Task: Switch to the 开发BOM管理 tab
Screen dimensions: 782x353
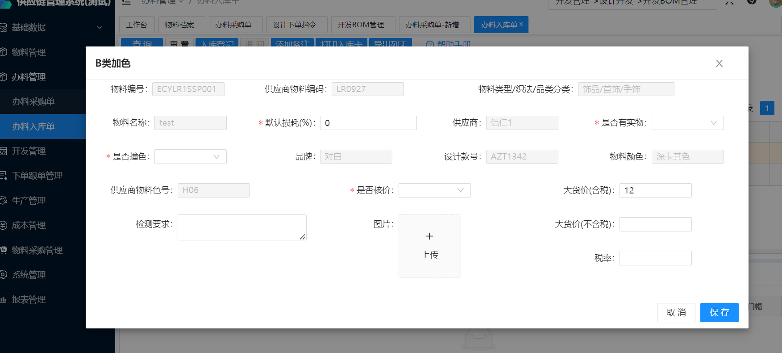Action: click(361, 25)
